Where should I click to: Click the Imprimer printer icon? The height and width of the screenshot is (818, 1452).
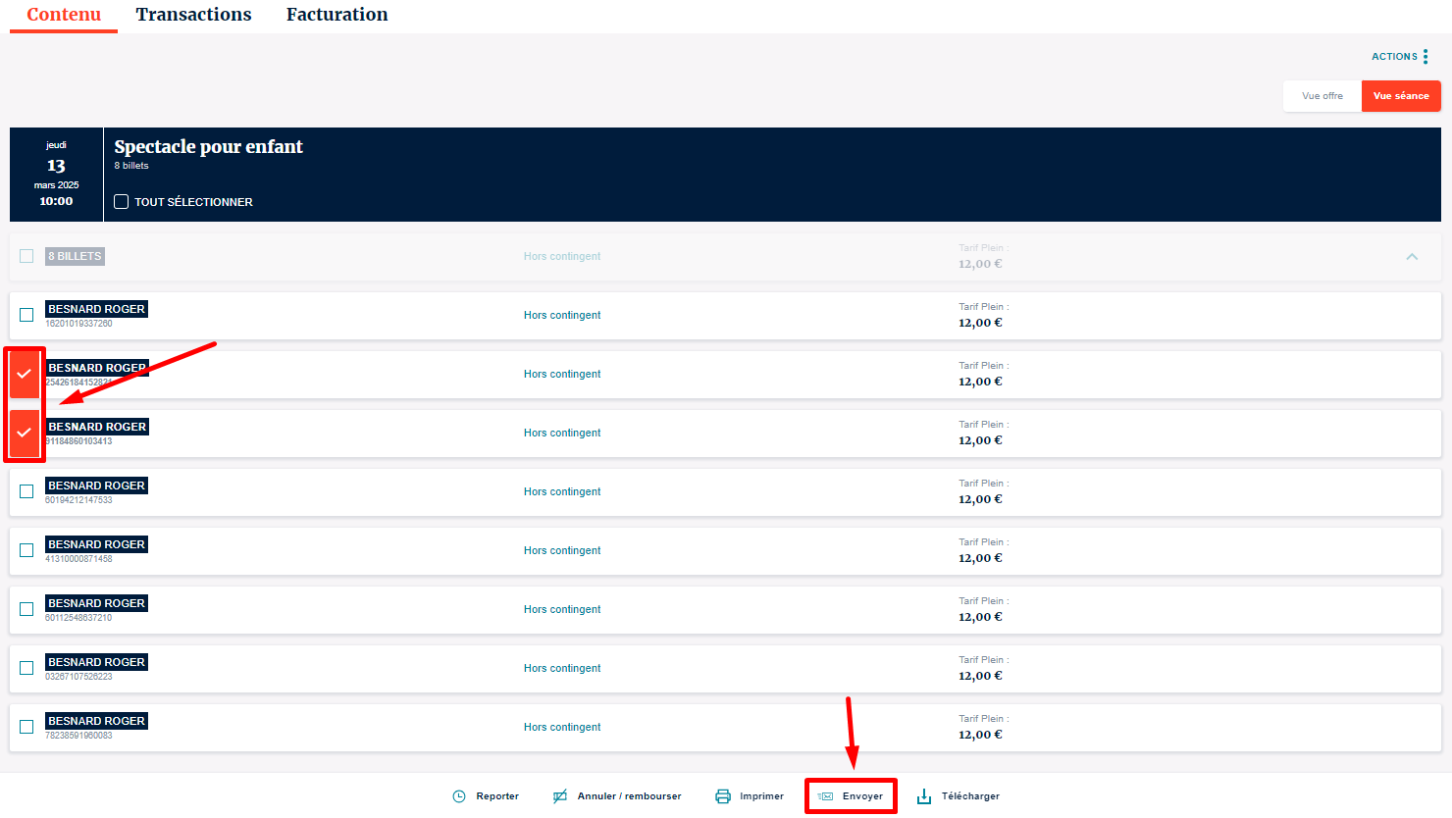[723, 796]
